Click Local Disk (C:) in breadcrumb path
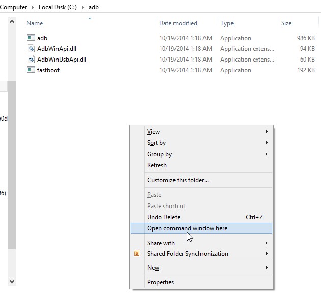 coord(59,7)
